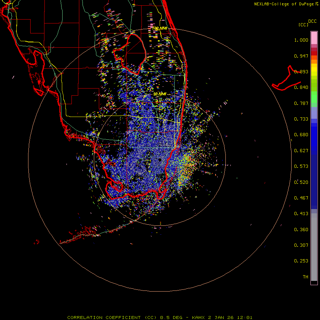Pick the bright green color bar segment

pos(314,97)
